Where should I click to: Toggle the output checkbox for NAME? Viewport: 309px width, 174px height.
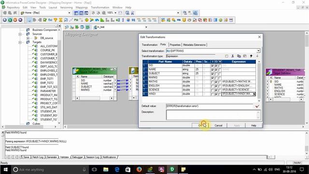click(216, 70)
